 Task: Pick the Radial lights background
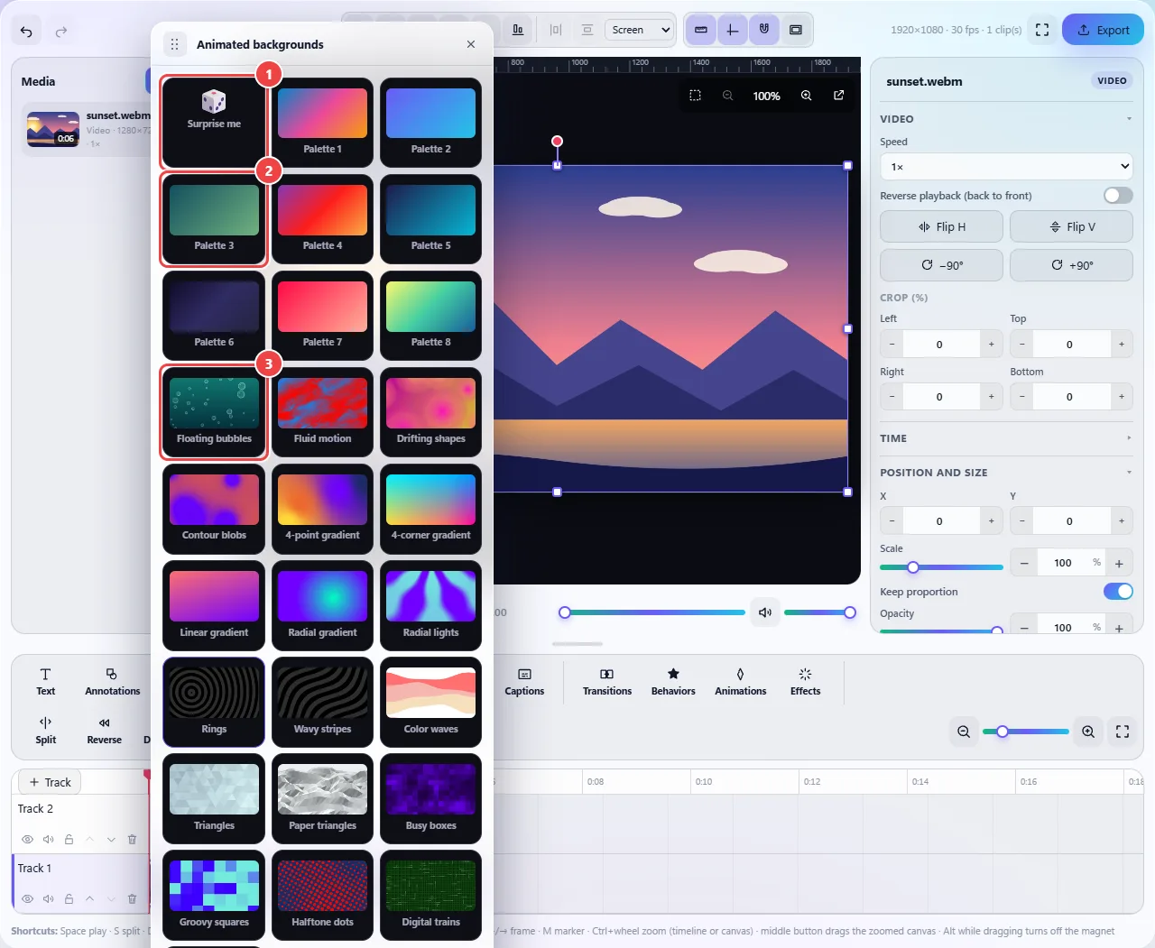(x=430, y=605)
